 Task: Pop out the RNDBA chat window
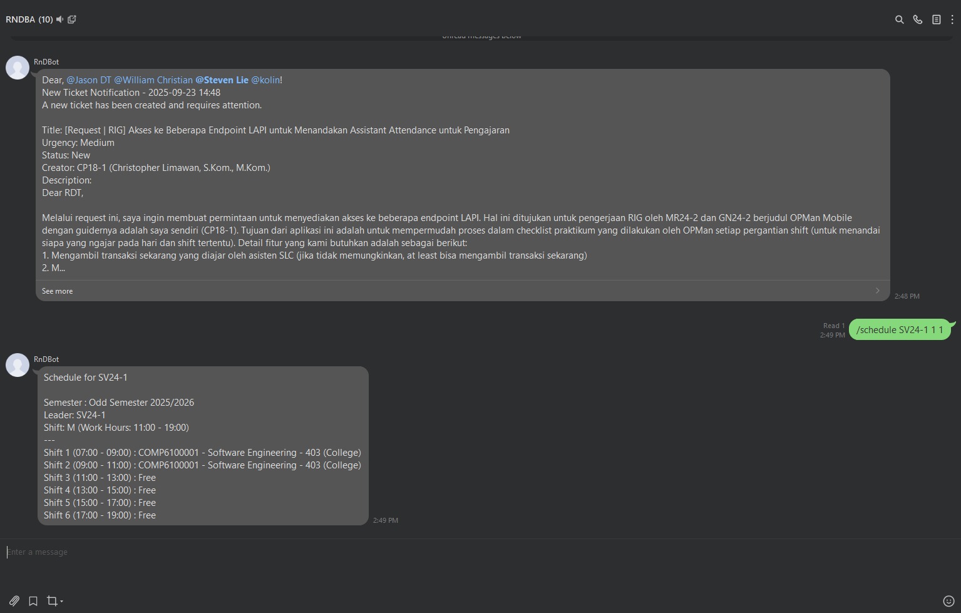[72, 19]
